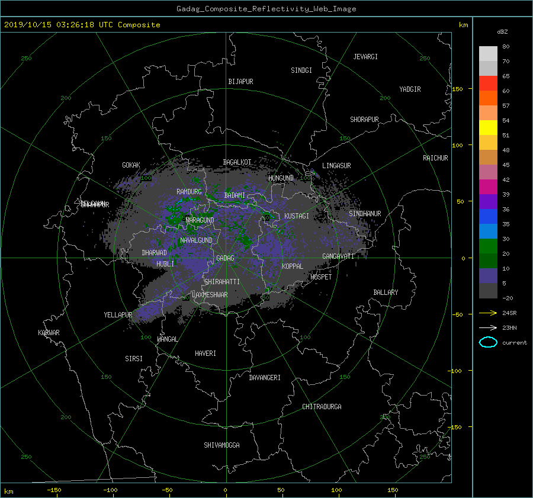Click the -100 tick on right axis

[454, 371]
